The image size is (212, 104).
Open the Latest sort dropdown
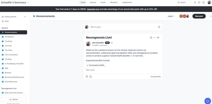[171, 16]
